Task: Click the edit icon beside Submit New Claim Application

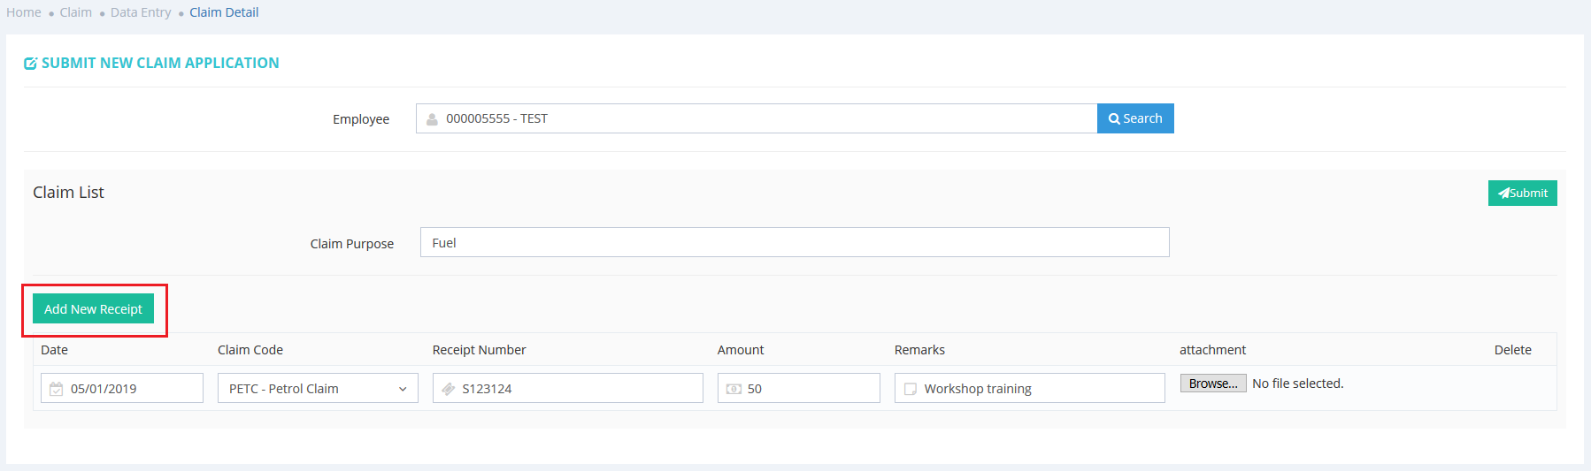Action: 30,64
